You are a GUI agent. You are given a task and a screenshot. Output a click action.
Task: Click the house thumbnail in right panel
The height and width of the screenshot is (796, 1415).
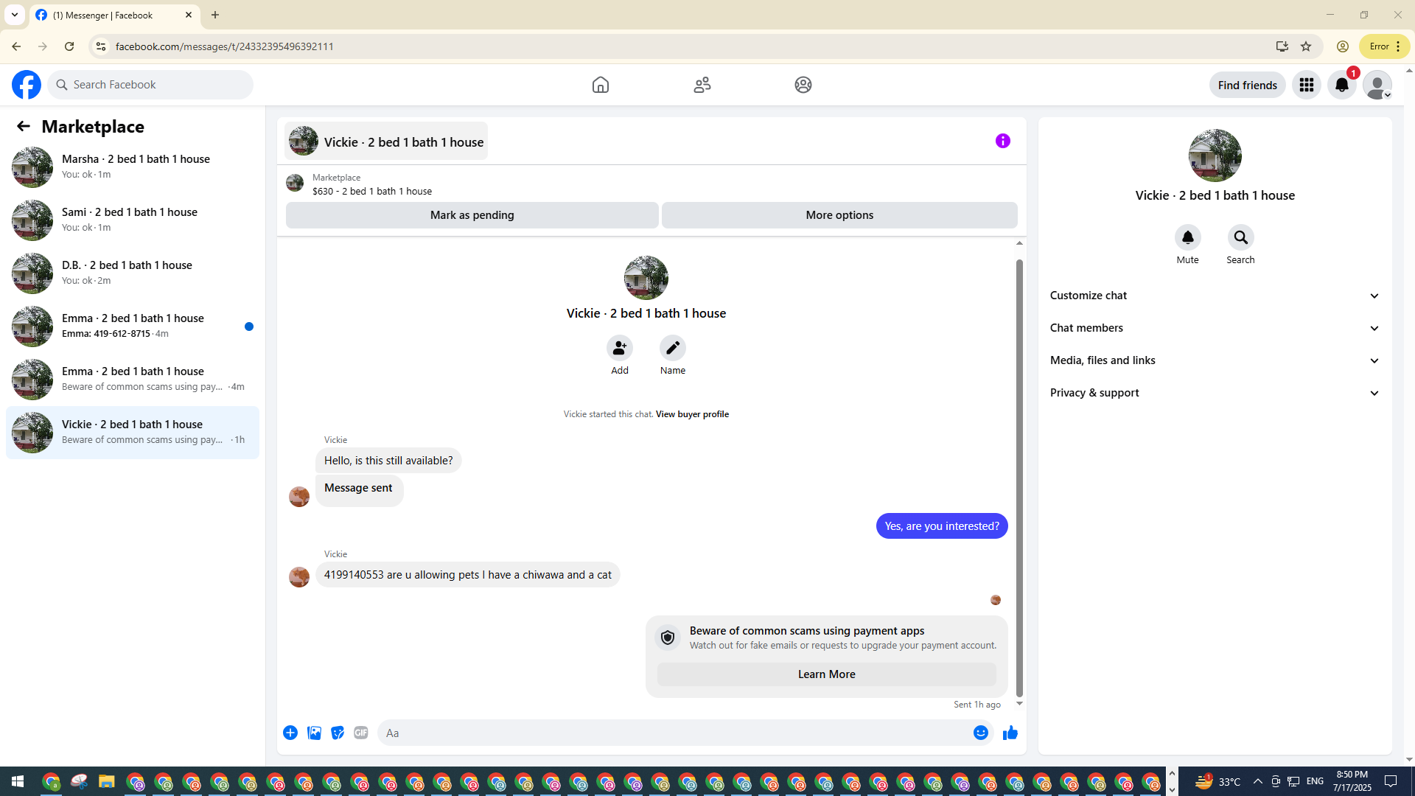click(1215, 156)
